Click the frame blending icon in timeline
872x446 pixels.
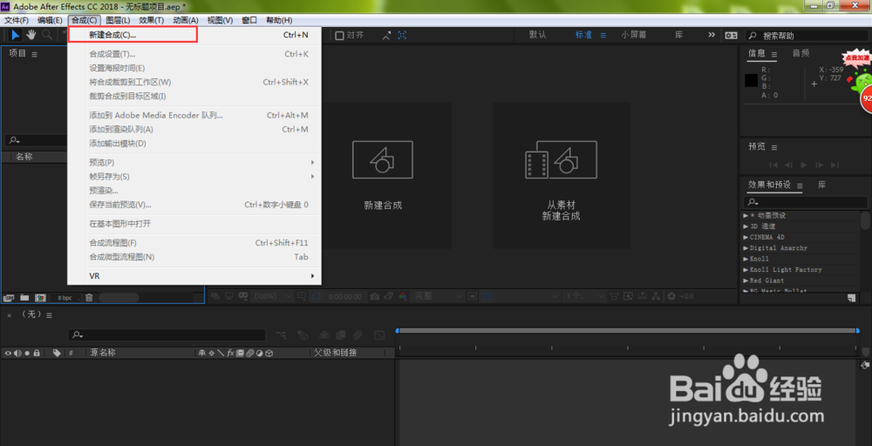coord(342,334)
